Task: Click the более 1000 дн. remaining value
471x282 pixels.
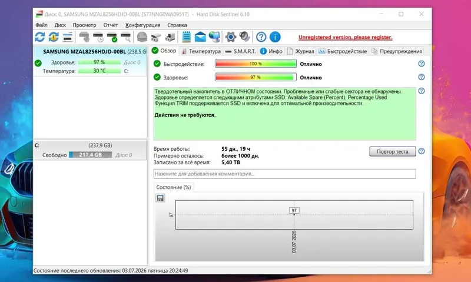Action: [x=240, y=155]
